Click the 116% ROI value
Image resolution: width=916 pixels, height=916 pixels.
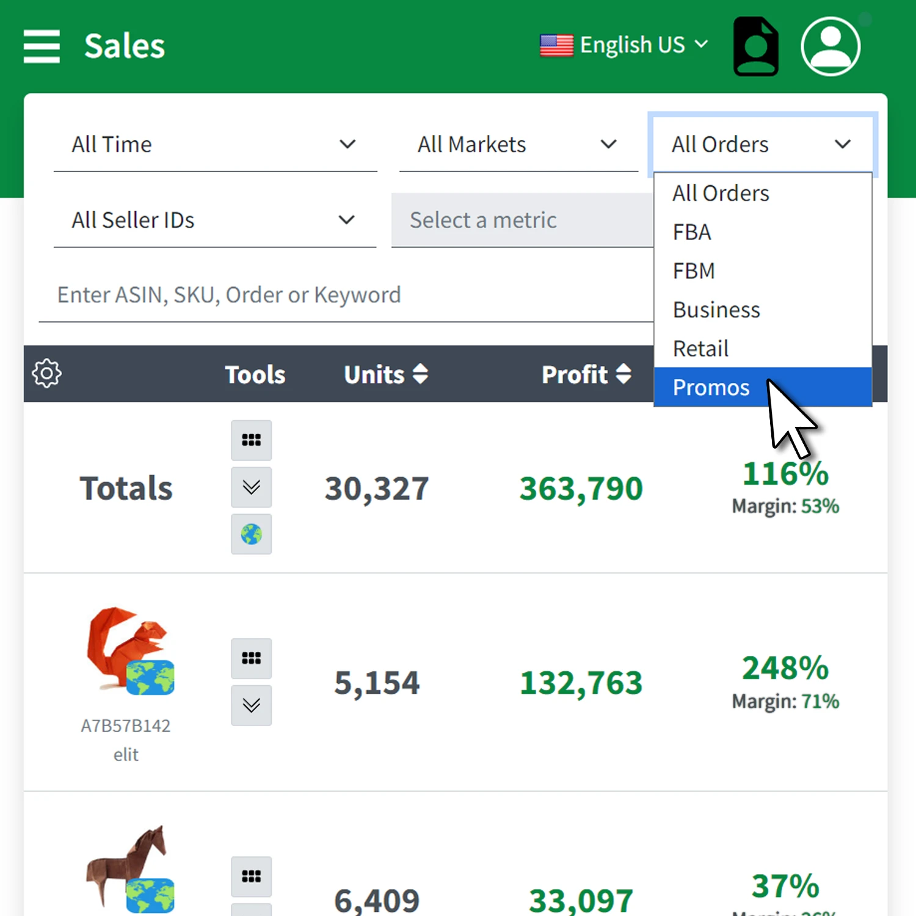pos(785,473)
